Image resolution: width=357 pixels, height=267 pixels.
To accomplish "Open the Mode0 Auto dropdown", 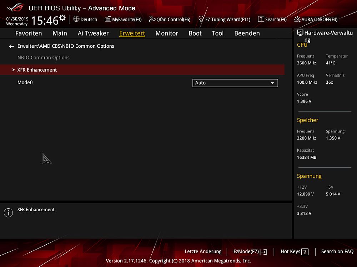I will point(235,83).
